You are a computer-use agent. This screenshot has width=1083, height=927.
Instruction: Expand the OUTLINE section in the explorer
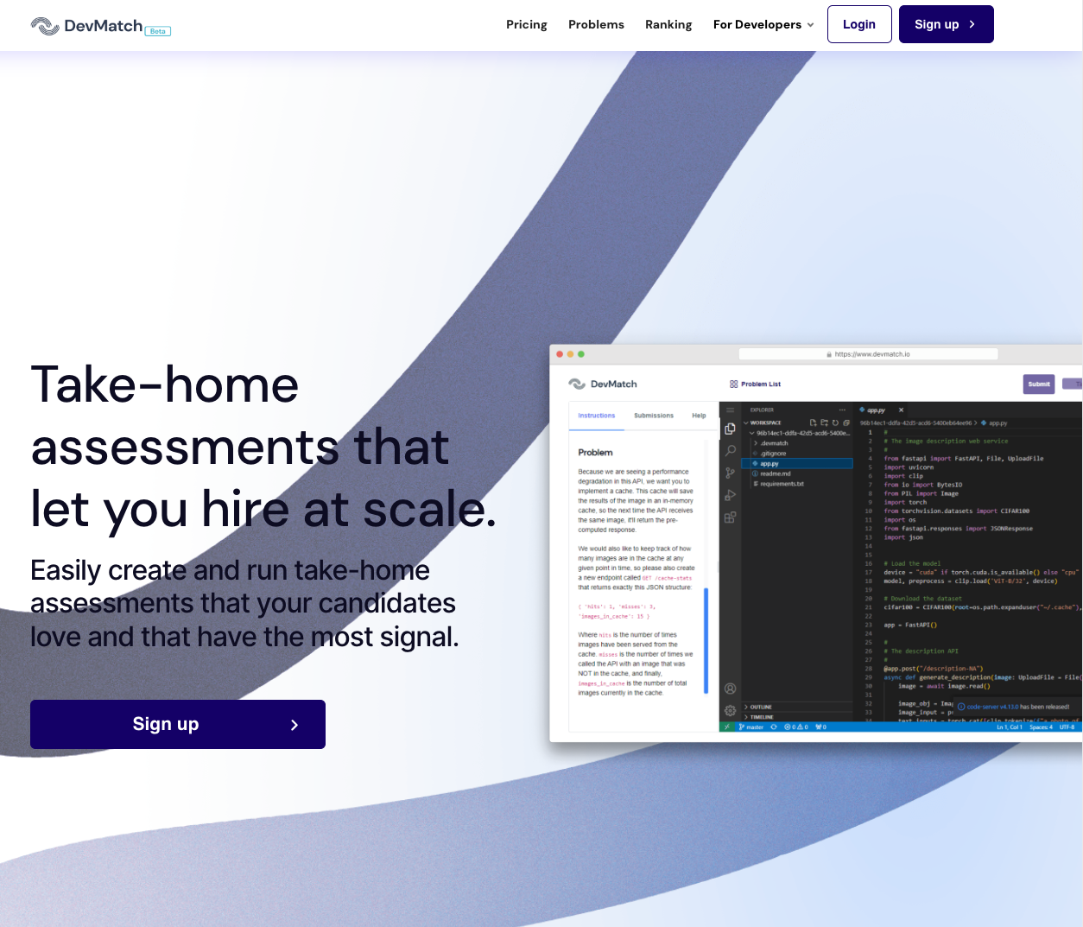pos(761,707)
